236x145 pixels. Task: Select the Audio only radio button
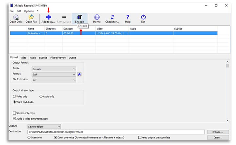pos(41,96)
